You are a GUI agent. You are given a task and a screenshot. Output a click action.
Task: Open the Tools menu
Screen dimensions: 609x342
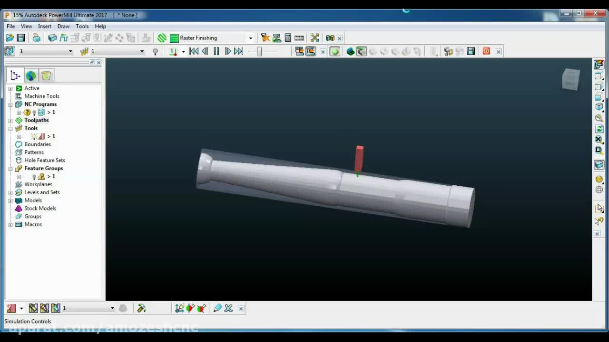82,26
